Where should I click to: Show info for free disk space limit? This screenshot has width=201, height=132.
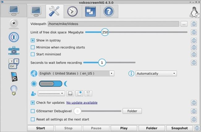pos(194,32)
